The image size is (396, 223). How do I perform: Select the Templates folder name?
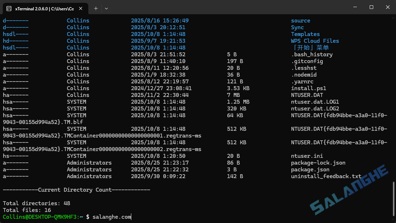(x=305, y=34)
